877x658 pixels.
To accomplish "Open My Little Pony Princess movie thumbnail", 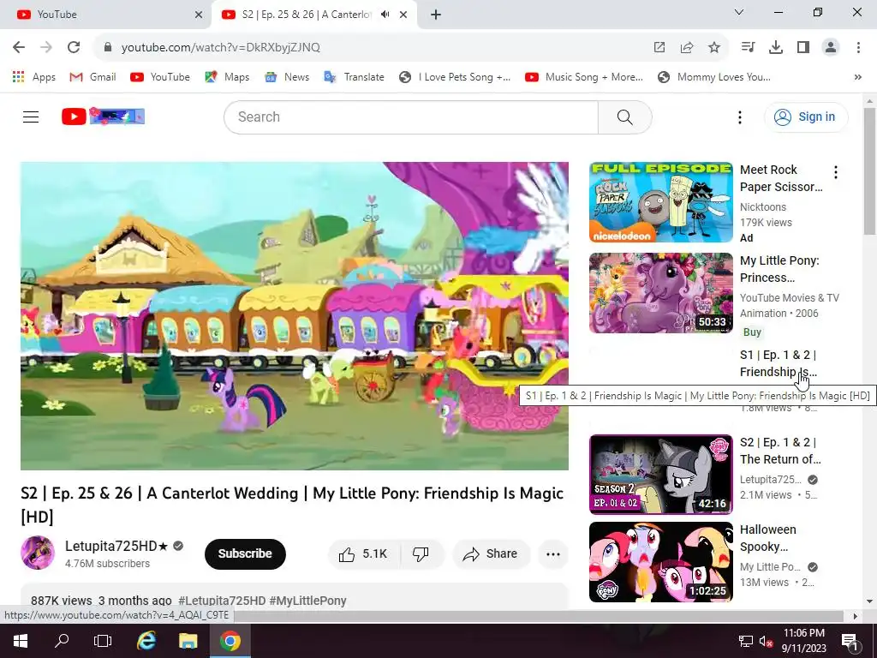I will coord(660,293).
